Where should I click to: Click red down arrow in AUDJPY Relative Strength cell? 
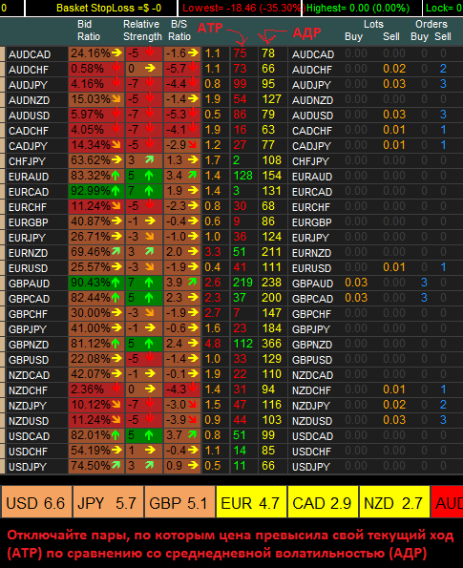(x=149, y=83)
